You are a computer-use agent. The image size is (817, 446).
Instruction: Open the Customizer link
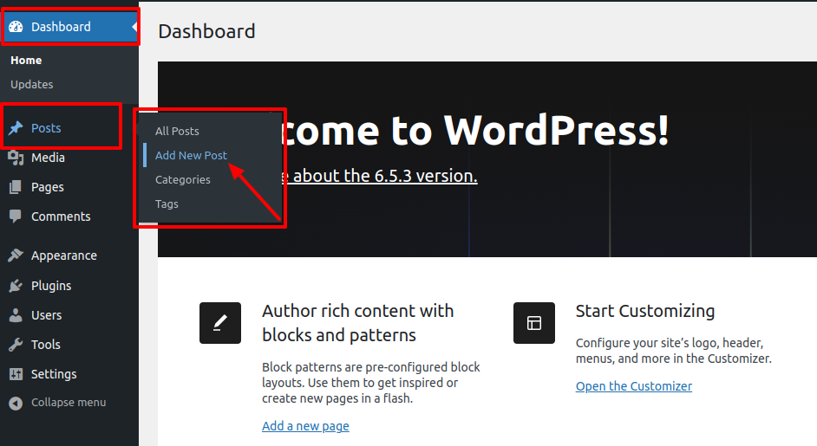pos(633,386)
